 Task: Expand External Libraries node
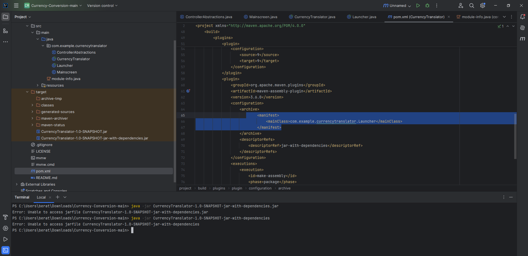[x=17, y=184]
